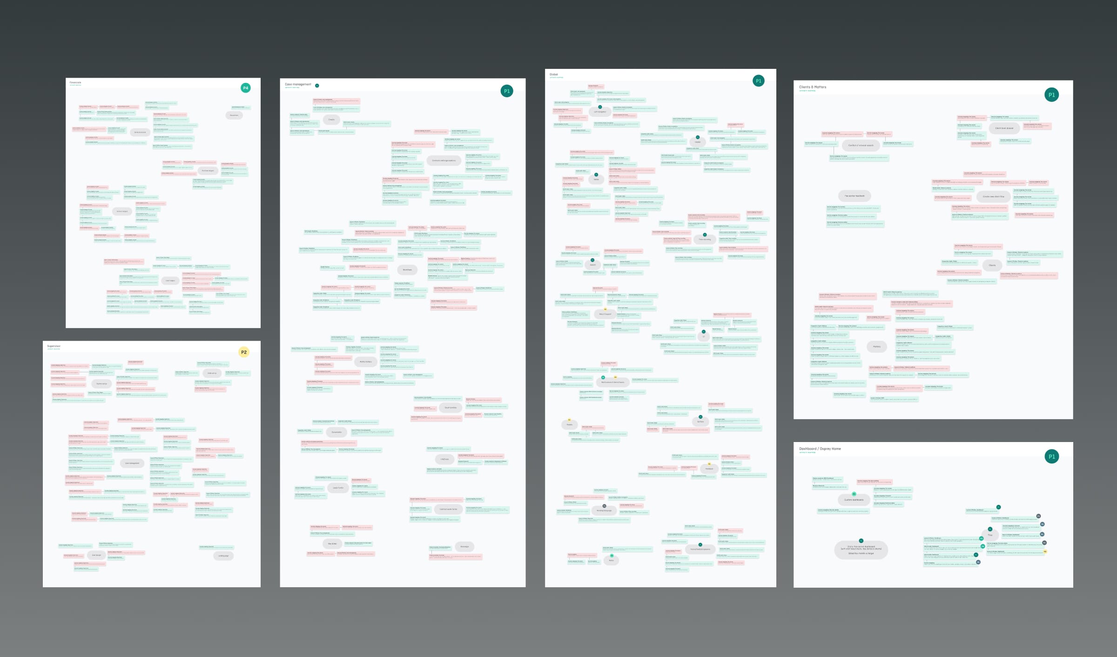The width and height of the screenshot is (1117, 657).
Task: Click the Create new client flow node
Action: click(x=993, y=197)
